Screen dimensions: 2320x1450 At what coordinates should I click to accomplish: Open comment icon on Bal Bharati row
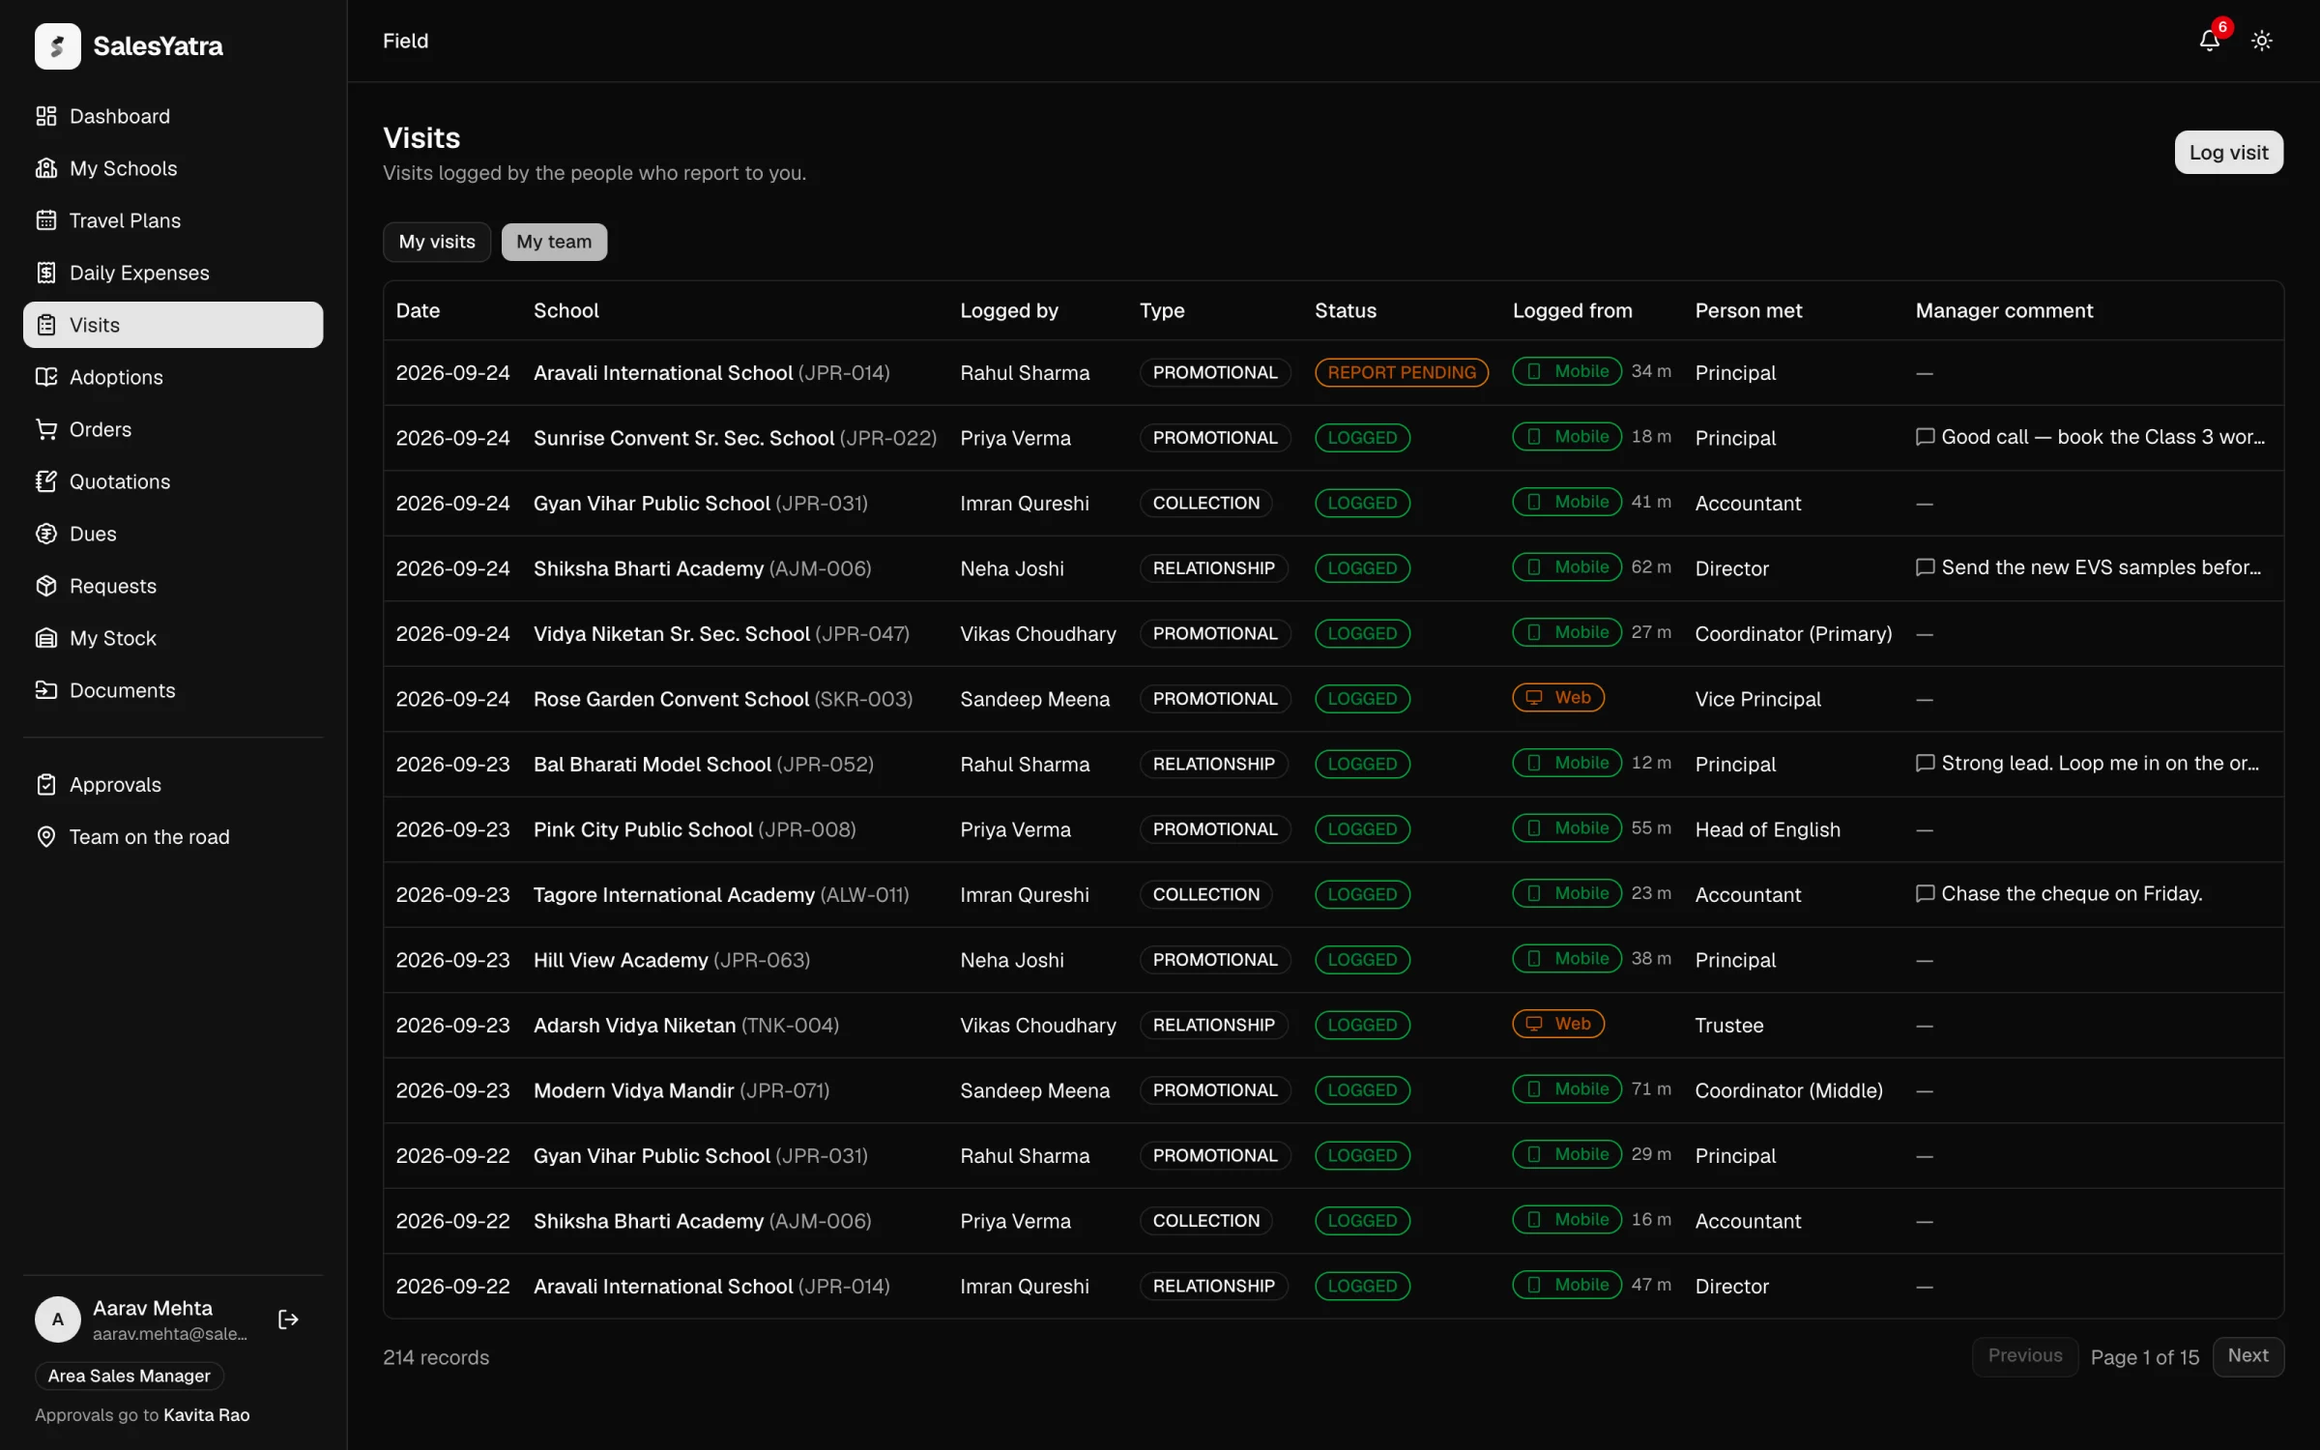click(x=1925, y=764)
